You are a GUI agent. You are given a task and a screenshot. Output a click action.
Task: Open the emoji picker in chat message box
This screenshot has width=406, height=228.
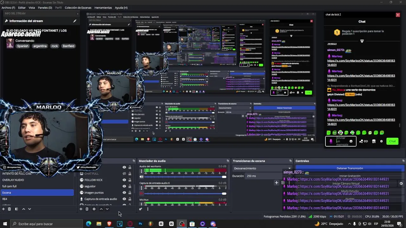(351, 141)
